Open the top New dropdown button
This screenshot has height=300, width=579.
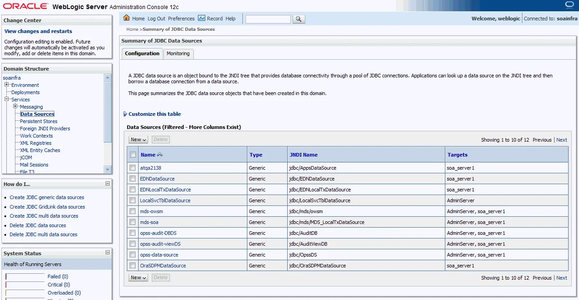coord(138,140)
